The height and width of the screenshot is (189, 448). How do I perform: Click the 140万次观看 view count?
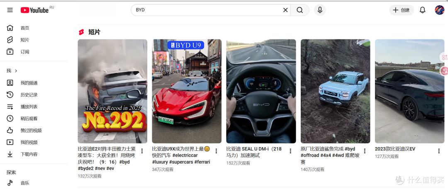point(312,169)
